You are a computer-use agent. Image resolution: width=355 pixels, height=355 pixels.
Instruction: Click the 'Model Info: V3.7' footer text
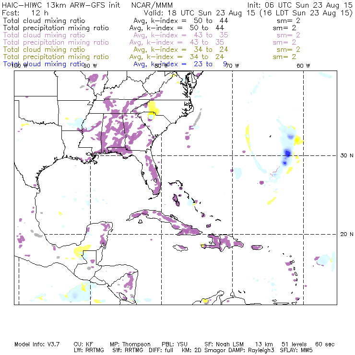(x=37, y=344)
